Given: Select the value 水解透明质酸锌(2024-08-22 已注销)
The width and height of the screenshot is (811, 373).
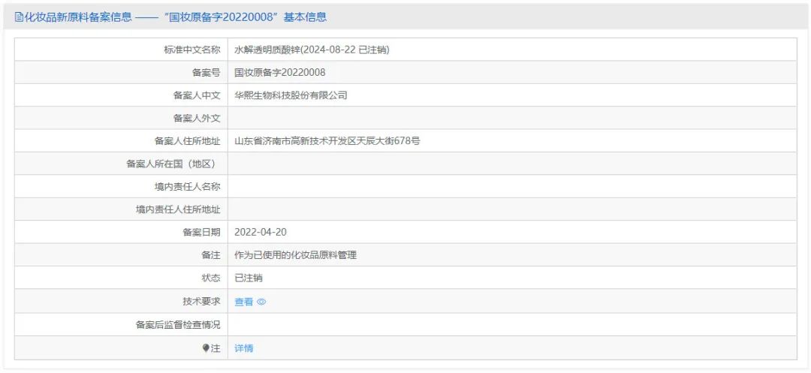Looking at the screenshot, I should coord(312,50).
